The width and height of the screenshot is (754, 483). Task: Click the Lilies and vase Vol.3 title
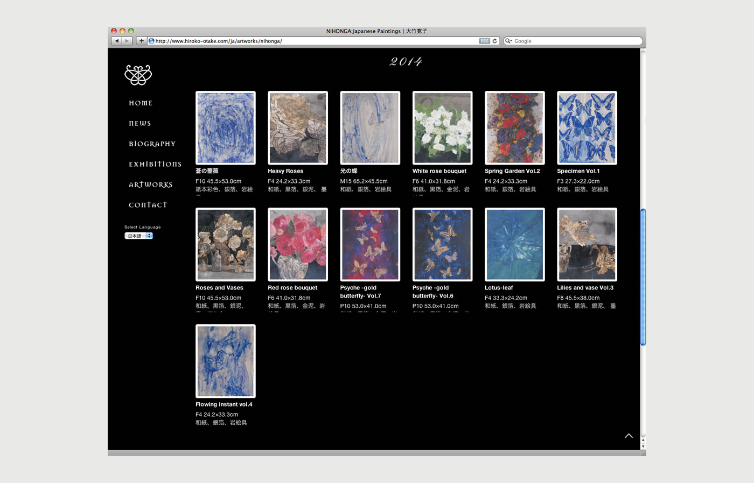coord(585,288)
